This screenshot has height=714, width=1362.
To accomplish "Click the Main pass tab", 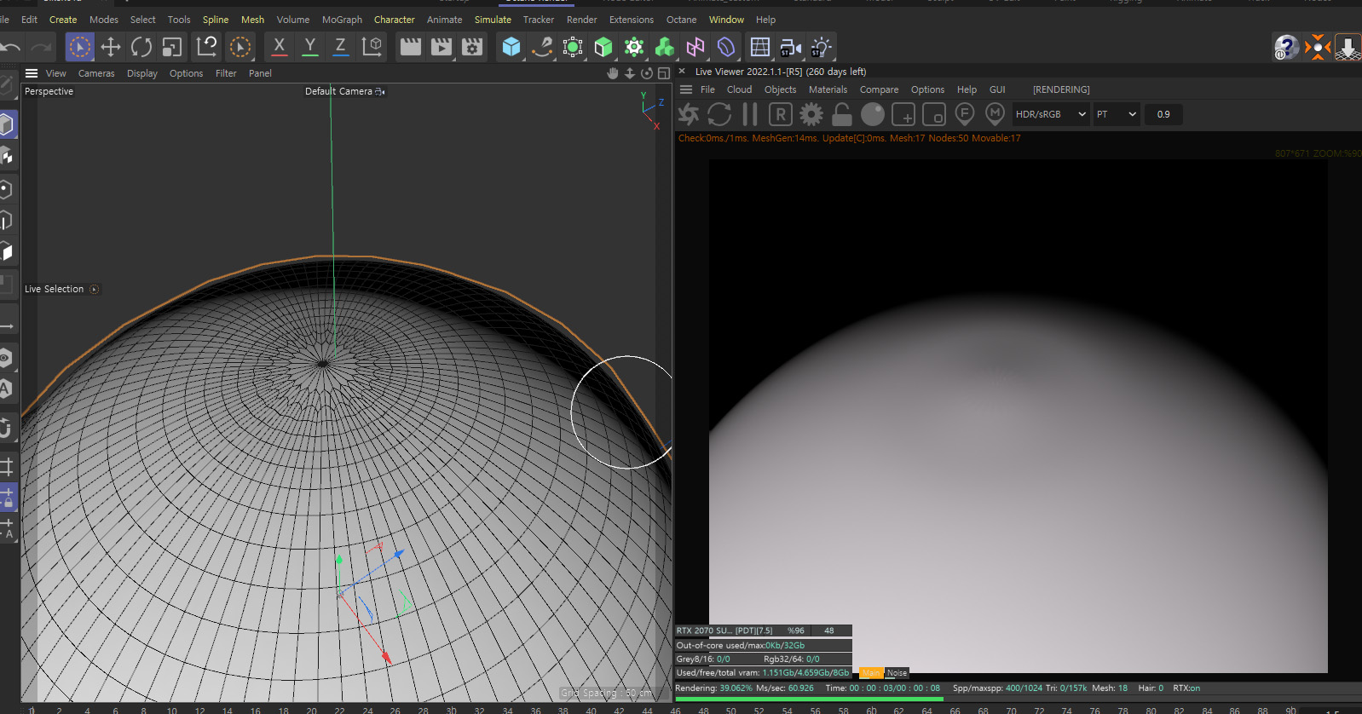I will coord(871,673).
